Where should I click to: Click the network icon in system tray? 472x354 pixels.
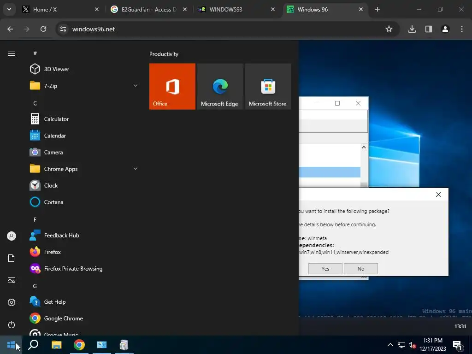401,345
